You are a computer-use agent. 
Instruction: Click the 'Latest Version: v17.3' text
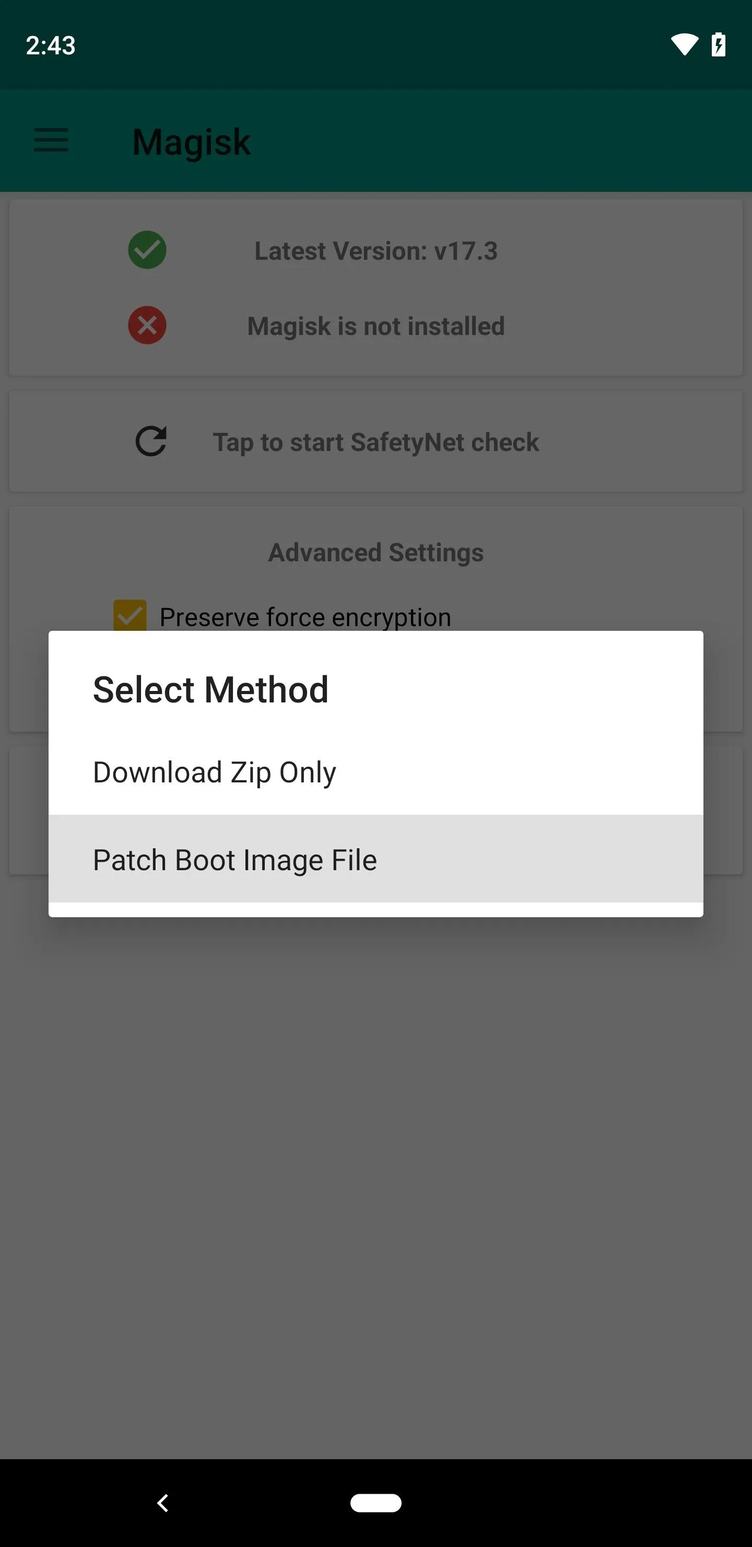pyautogui.click(x=375, y=251)
